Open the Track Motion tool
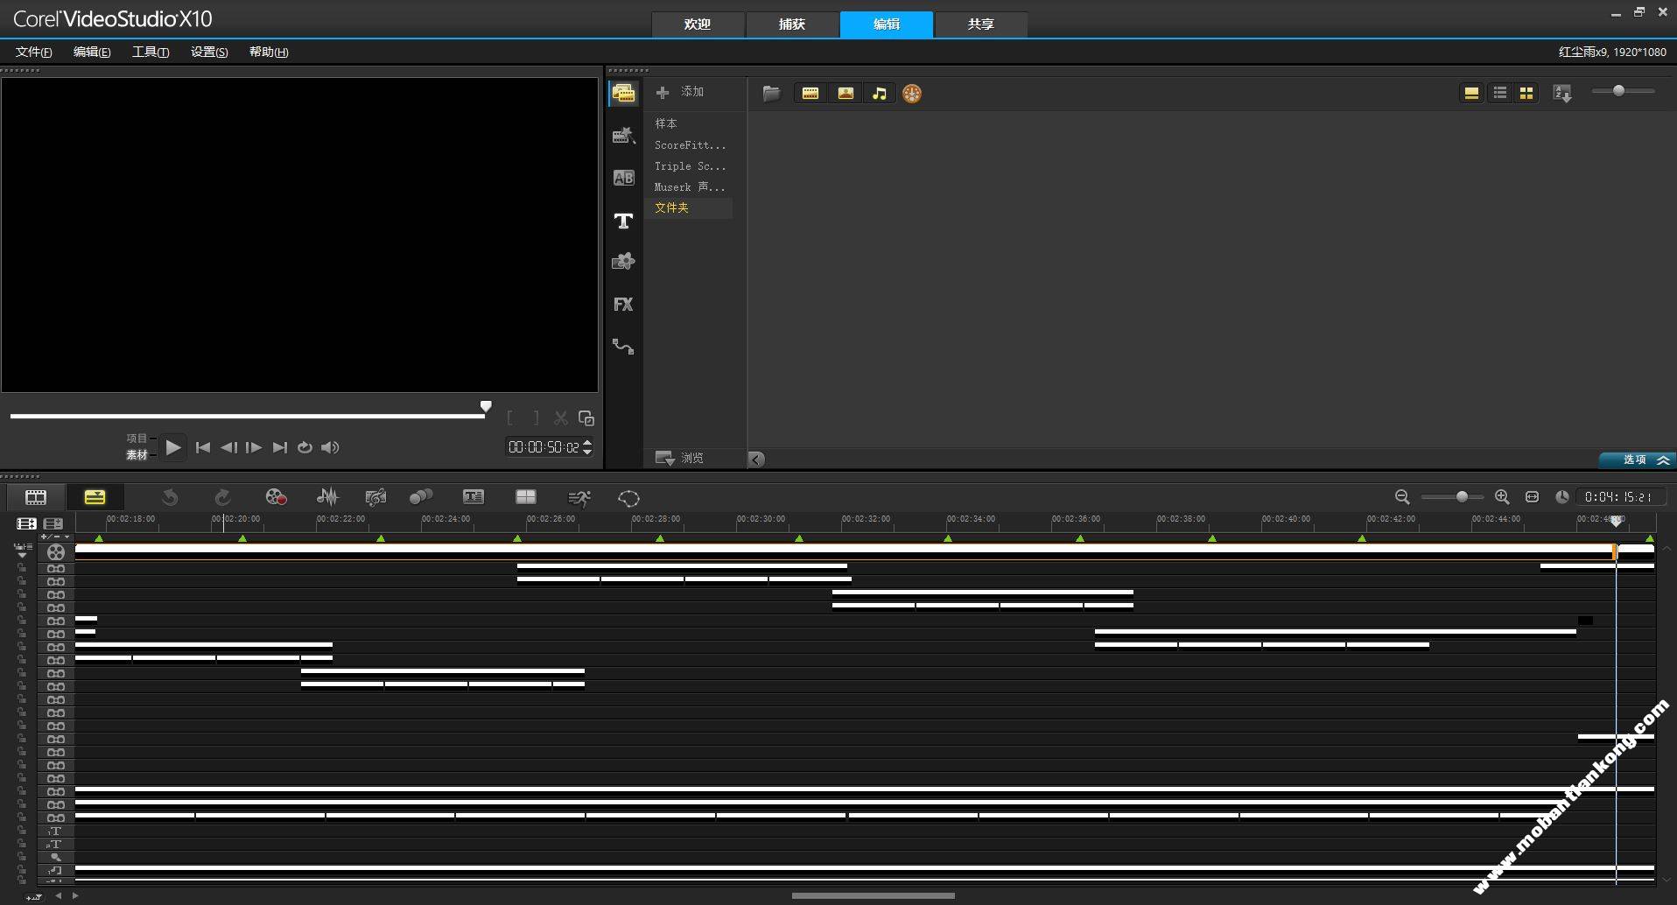 click(x=421, y=497)
